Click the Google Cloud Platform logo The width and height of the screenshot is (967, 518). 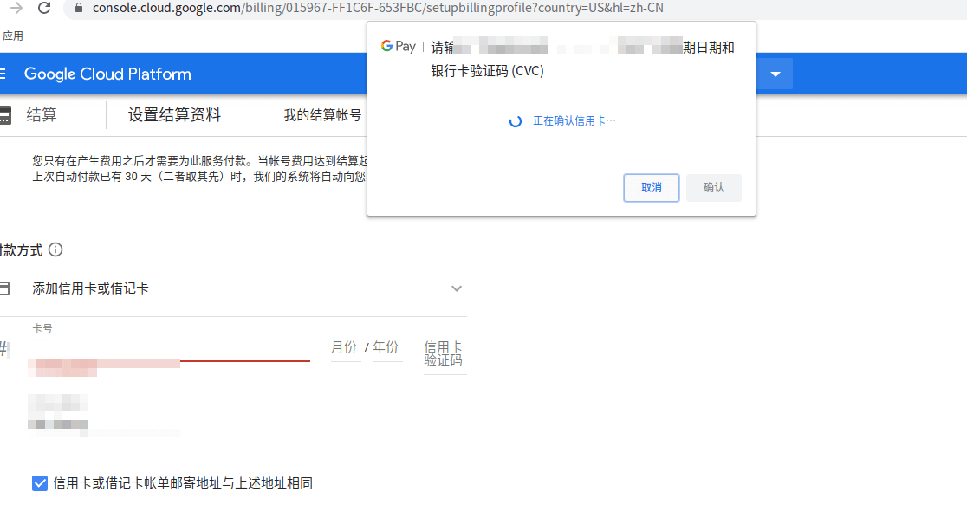pyautogui.click(x=107, y=74)
